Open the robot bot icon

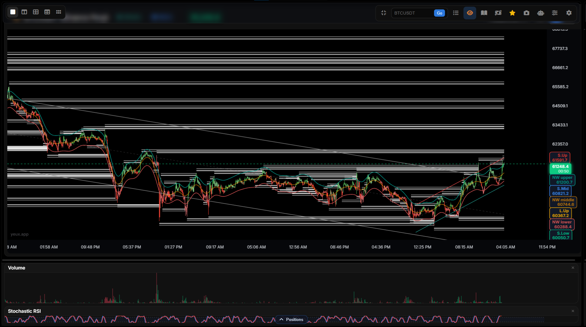click(x=541, y=13)
